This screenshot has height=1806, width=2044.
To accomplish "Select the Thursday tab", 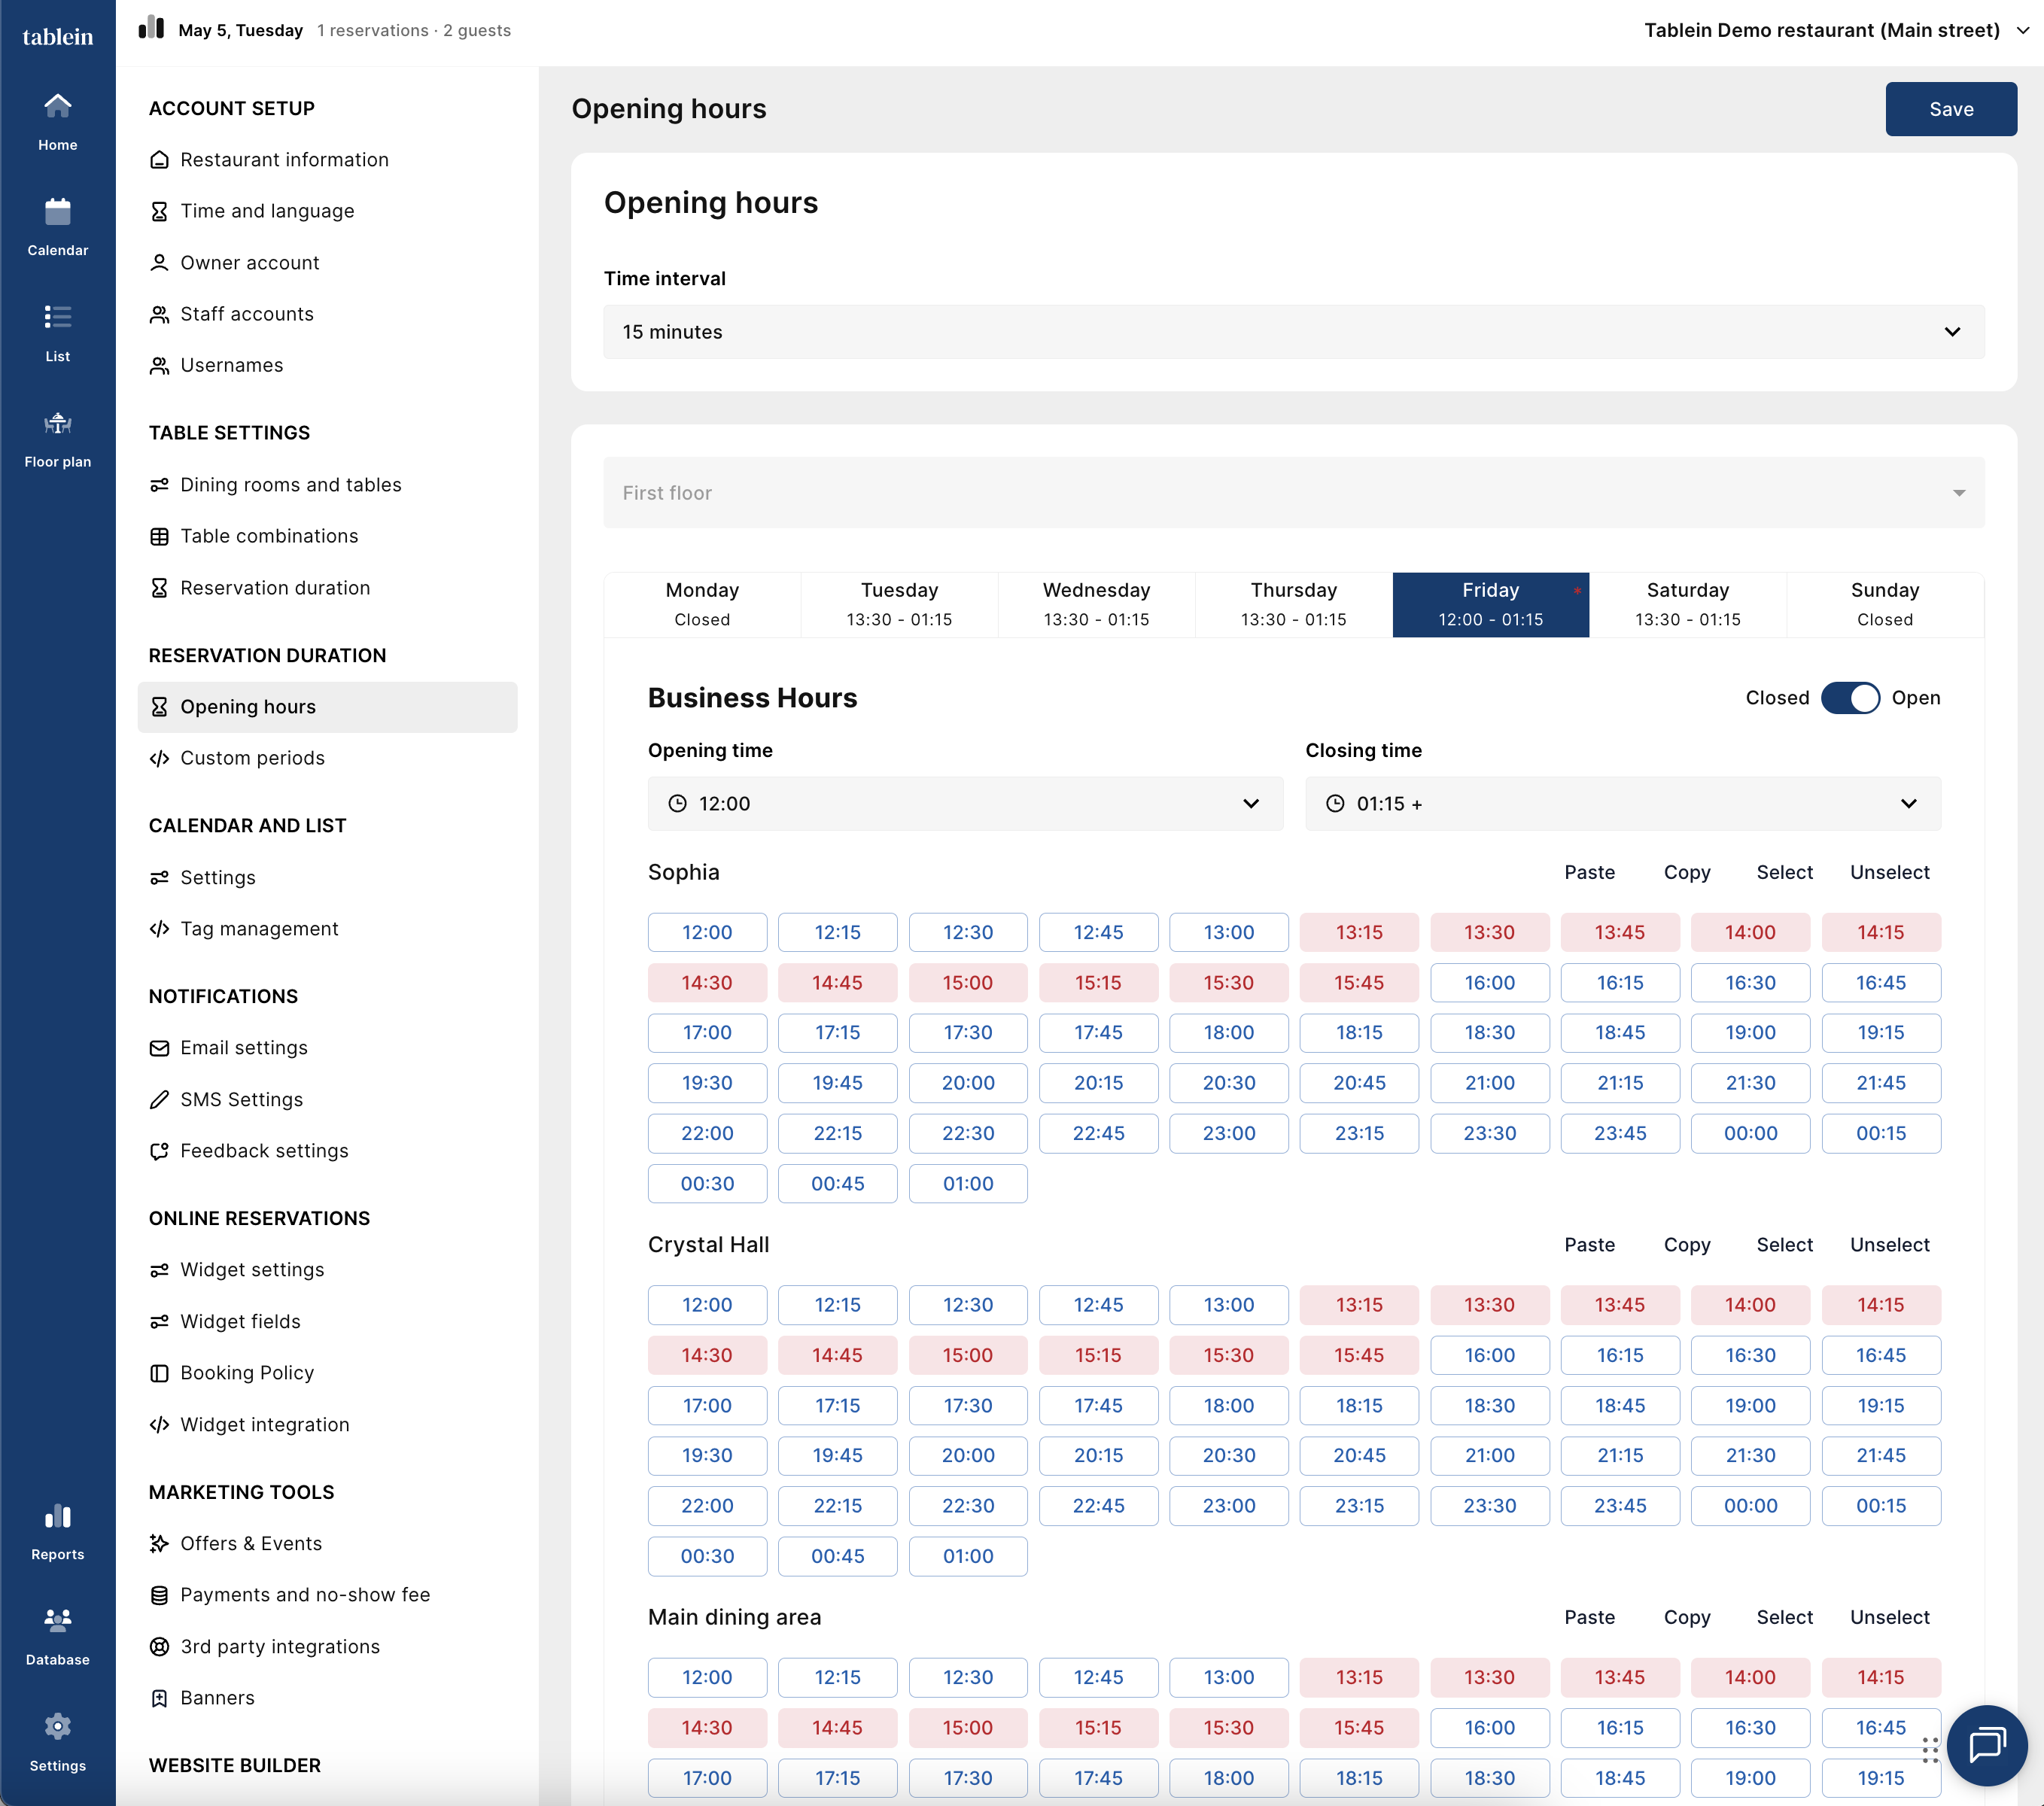I will click(x=1293, y=604).
